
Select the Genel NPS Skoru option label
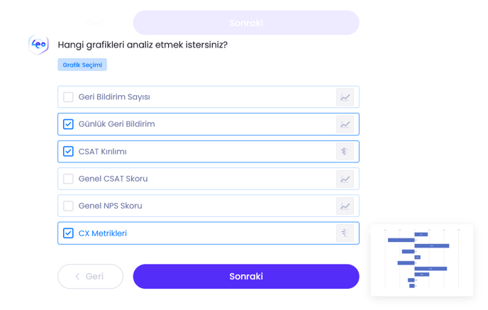pyautogui.click(x=110, y=206)
